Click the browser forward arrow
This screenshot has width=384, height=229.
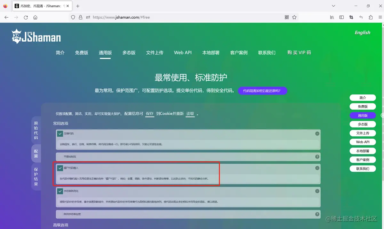16,17
